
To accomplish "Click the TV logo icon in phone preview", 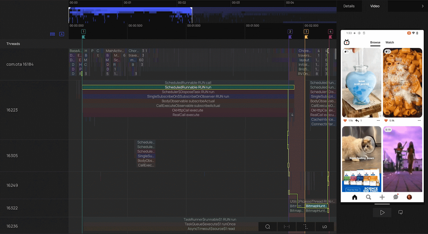I will 347,42.
